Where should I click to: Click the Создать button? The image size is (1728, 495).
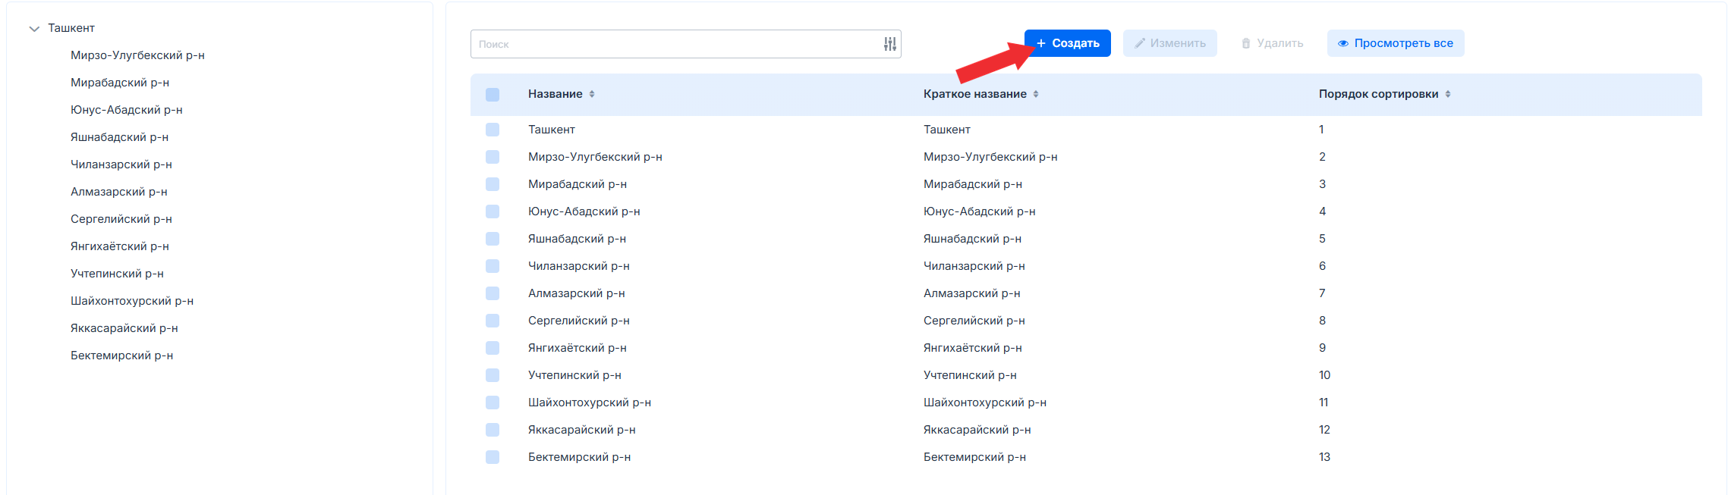point(1068,43)
